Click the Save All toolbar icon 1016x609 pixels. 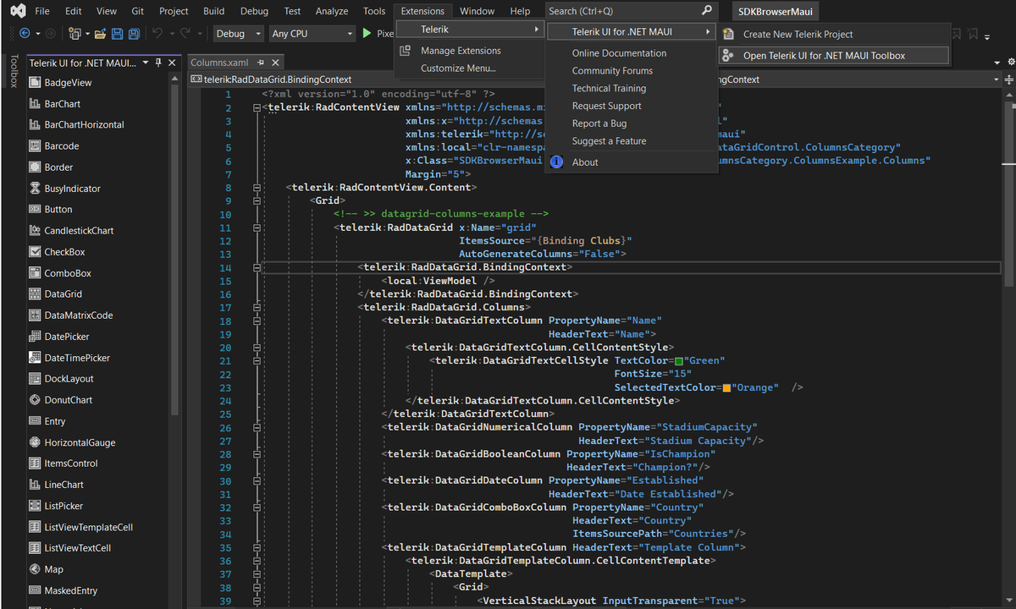(134, 34)
